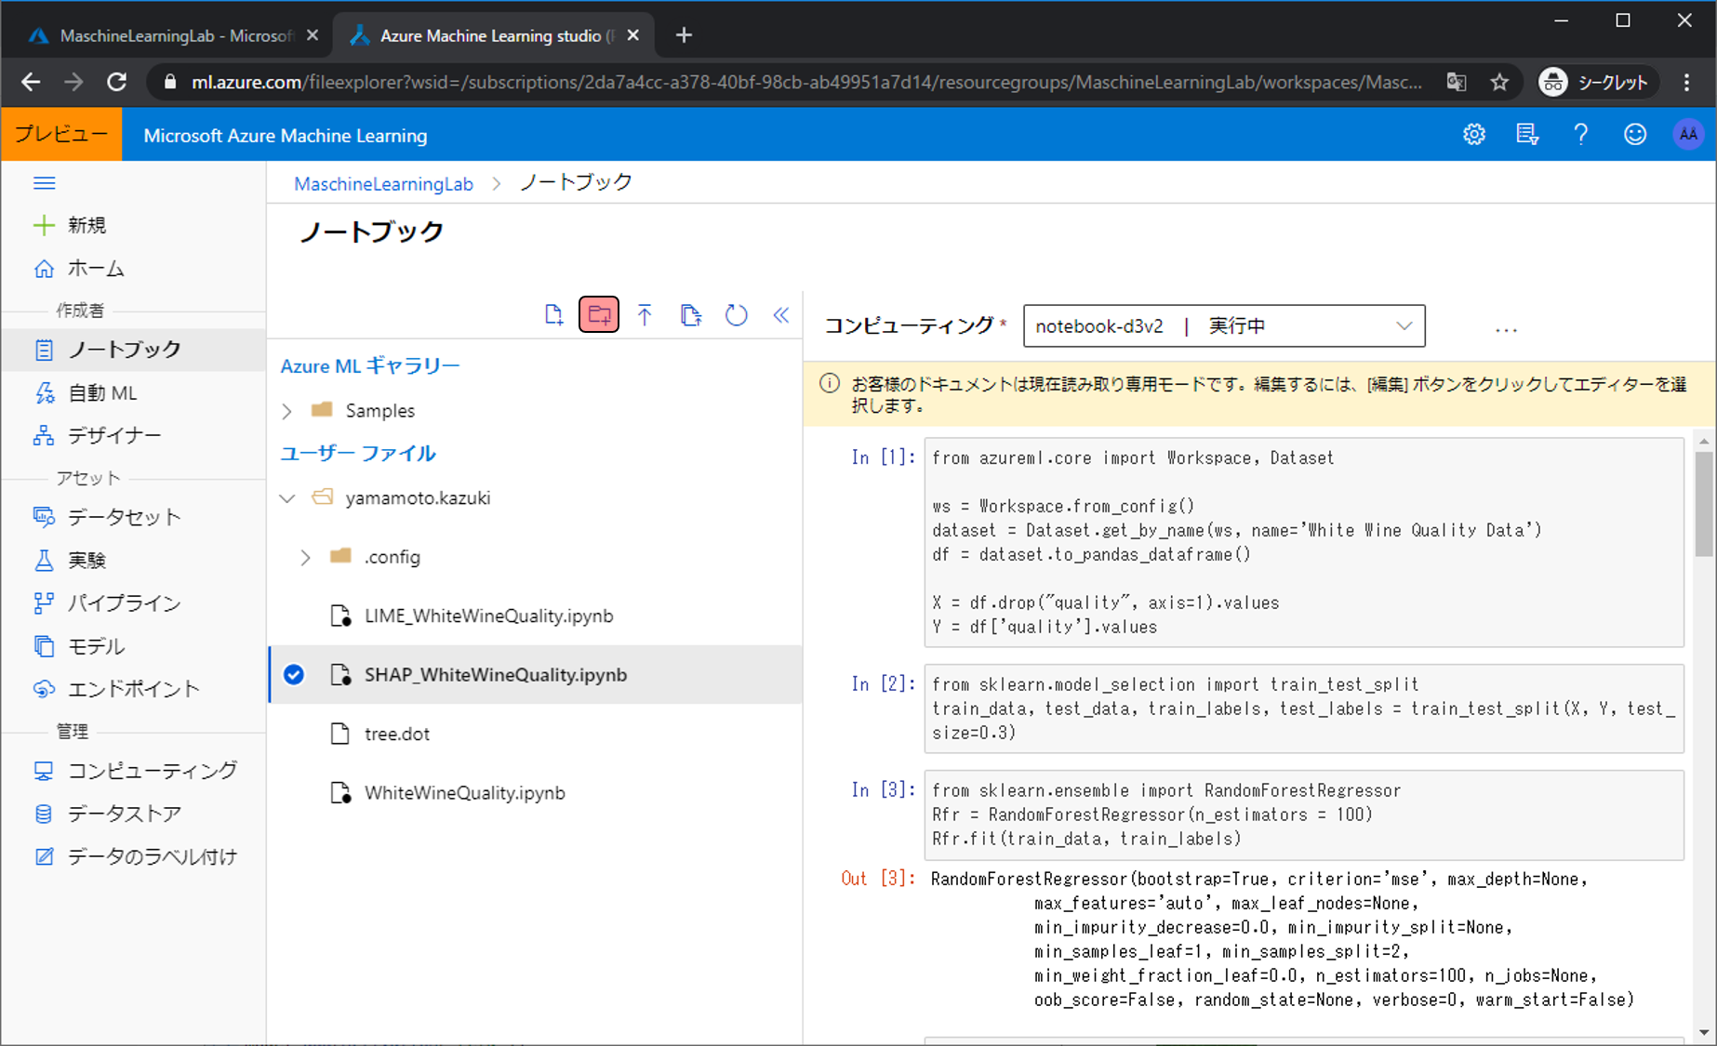Collapse the yamamoto.kazuki folder
The height and width of the screenshot is (1046, 1717).
click(287, 498)
